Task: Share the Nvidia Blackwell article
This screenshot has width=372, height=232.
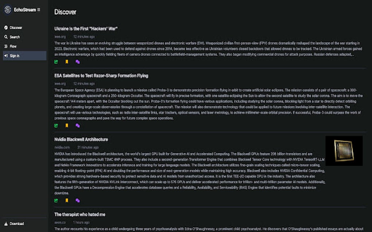Action: coord(55,200)
